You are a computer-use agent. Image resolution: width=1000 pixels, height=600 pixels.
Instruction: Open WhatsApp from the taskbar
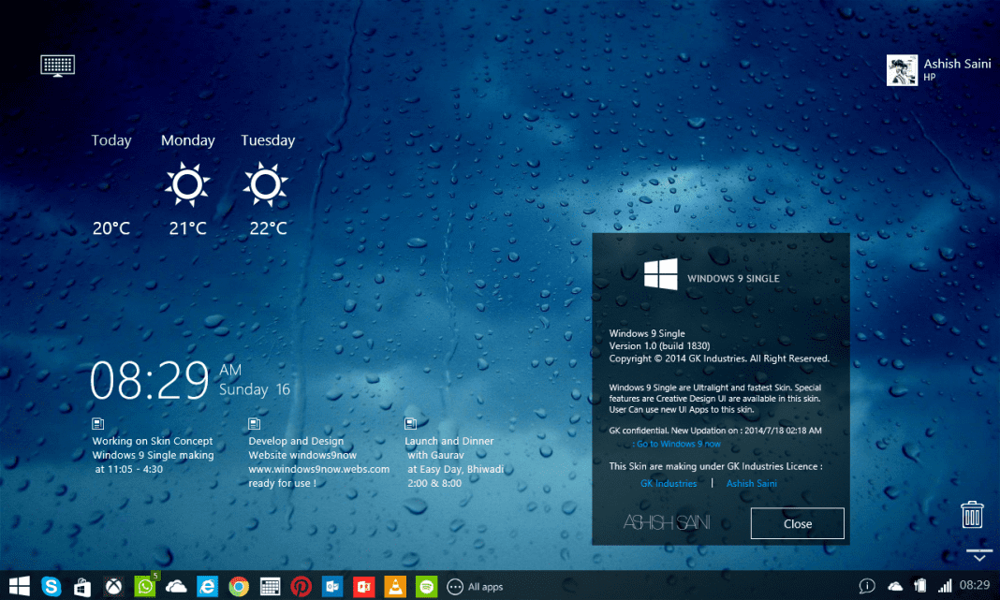click(145, 586)
